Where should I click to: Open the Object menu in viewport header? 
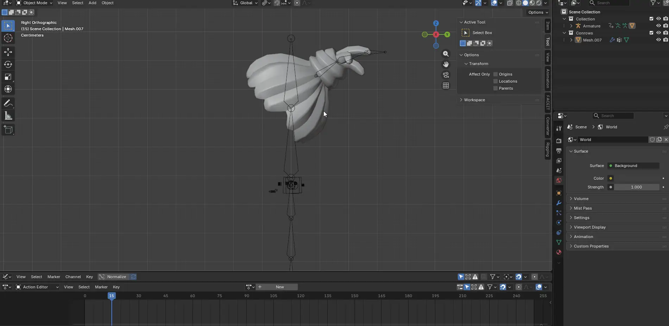tap(107, 3)
